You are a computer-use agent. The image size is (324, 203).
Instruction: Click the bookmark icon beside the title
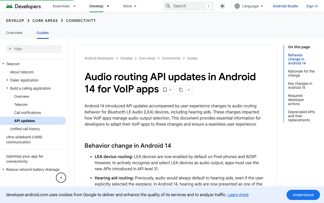pos(165,90)
